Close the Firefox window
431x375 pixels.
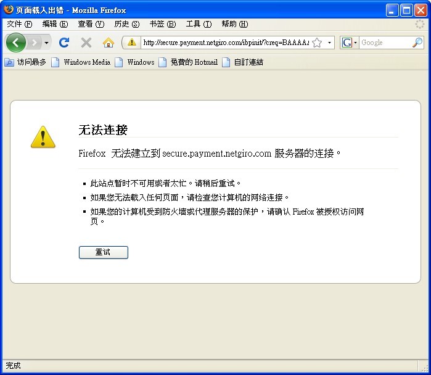421,10
